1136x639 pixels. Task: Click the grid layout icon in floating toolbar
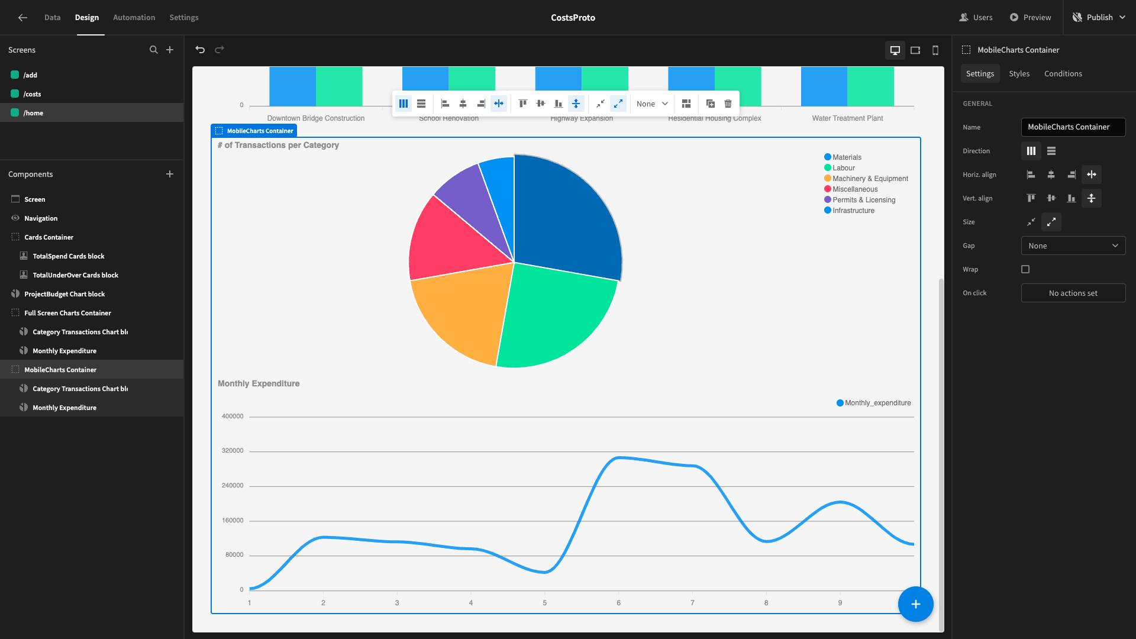686,104
